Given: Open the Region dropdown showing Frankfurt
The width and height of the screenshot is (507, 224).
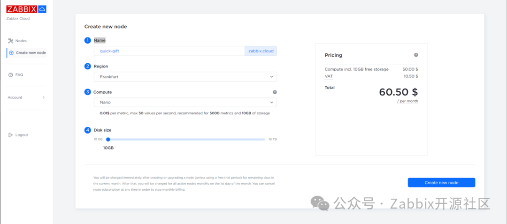Looking at the screenshot, I should click(185, 76).
